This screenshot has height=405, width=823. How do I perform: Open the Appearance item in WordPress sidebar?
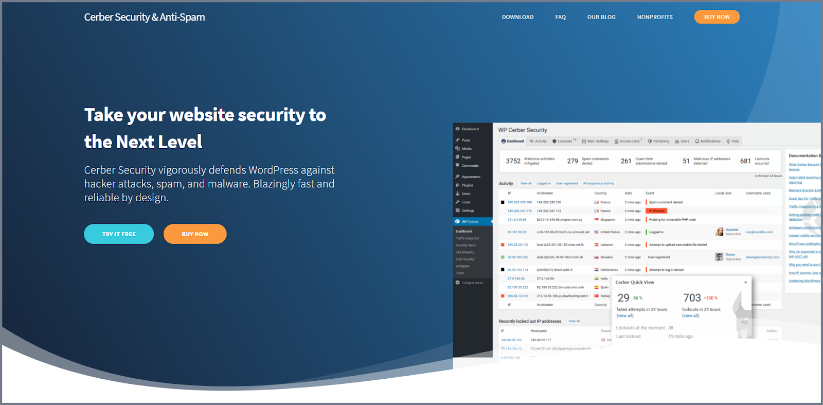pos(468,177)
